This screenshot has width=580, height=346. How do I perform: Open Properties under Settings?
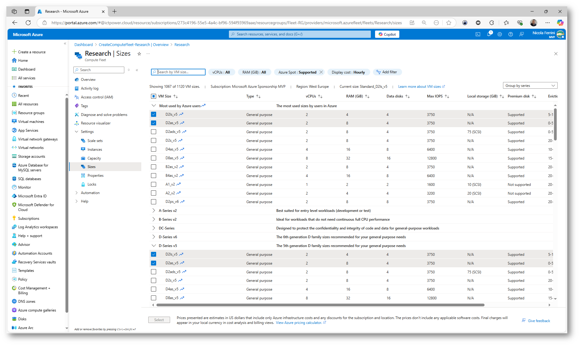click(95, 176)
